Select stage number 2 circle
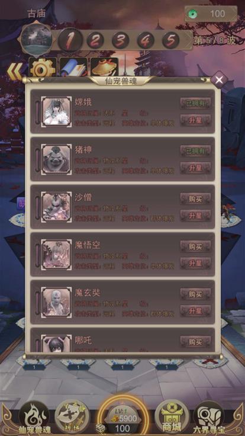245x436 pixels. point(95,41)
